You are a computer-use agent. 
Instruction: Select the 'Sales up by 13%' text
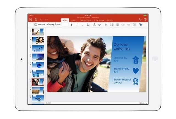point(120,59)
